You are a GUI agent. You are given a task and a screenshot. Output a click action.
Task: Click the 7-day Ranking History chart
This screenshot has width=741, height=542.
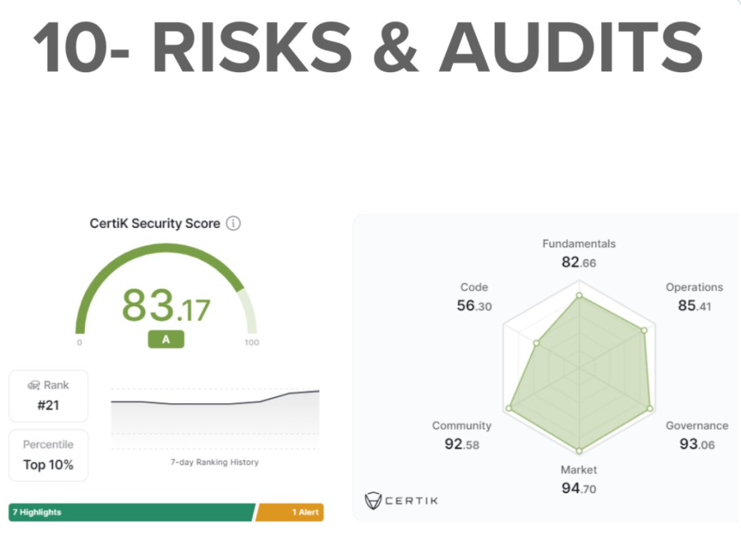point(214,414)
